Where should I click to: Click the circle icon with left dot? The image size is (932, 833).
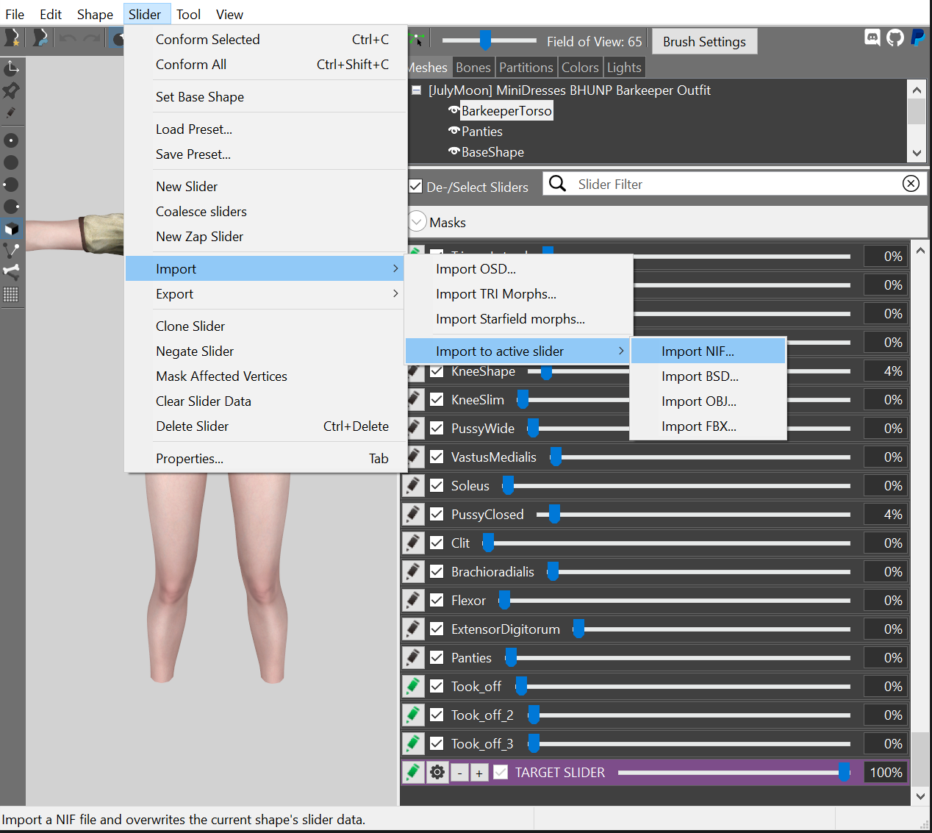(x=12, y=184)
